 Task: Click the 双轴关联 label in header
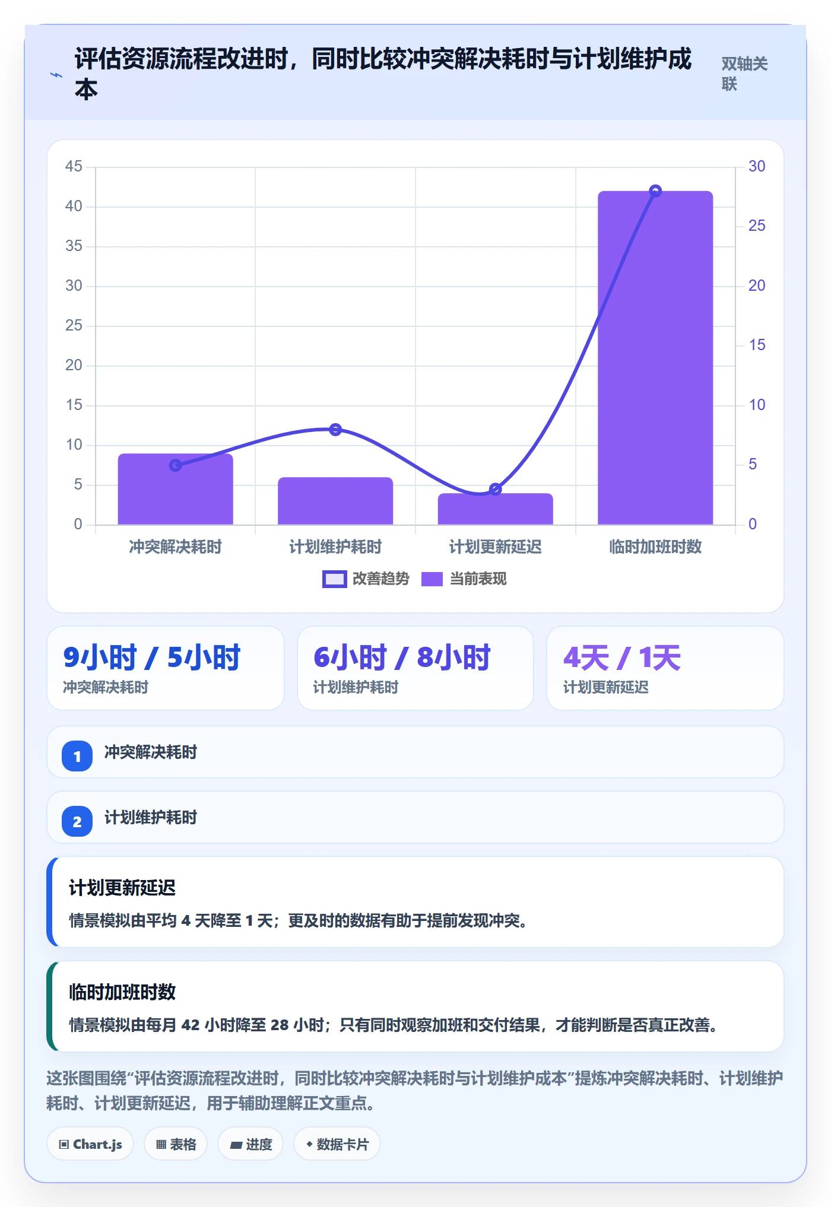[x=744, y=74]
